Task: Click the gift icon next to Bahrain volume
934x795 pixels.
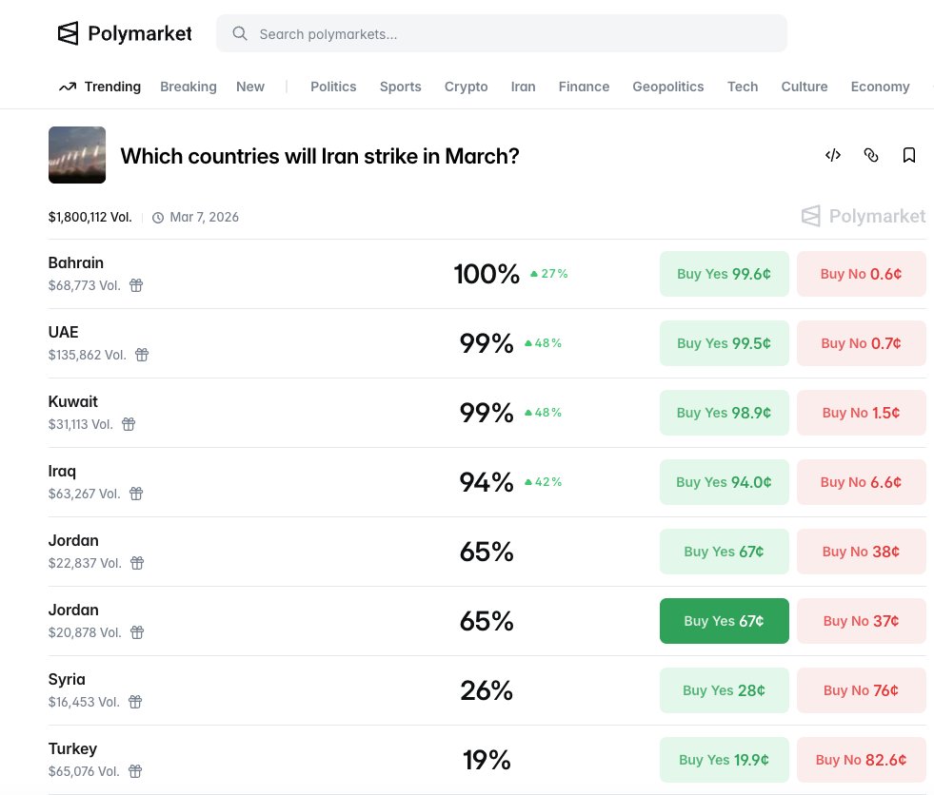Action: pos(136,285)
